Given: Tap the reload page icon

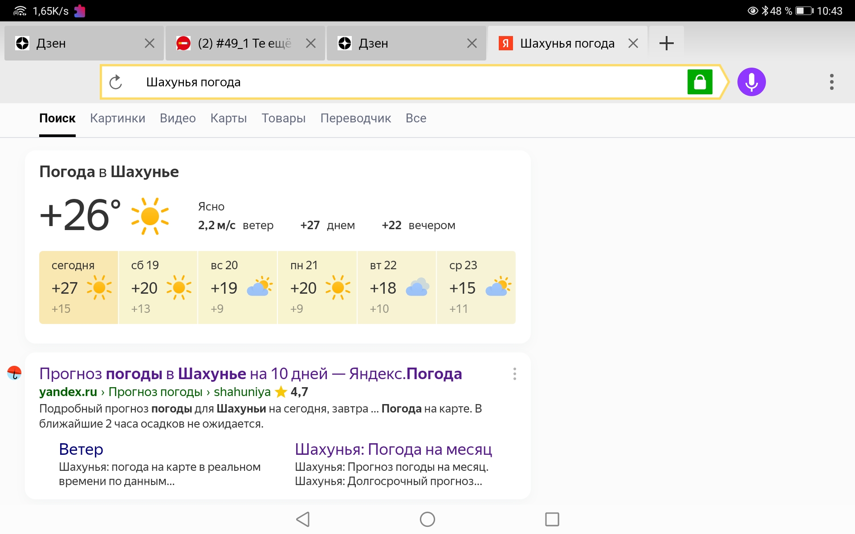Looking at the screenshot, I should (116, 82).
